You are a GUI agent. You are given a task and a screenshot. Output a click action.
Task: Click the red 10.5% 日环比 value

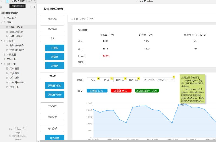(106, 56)
